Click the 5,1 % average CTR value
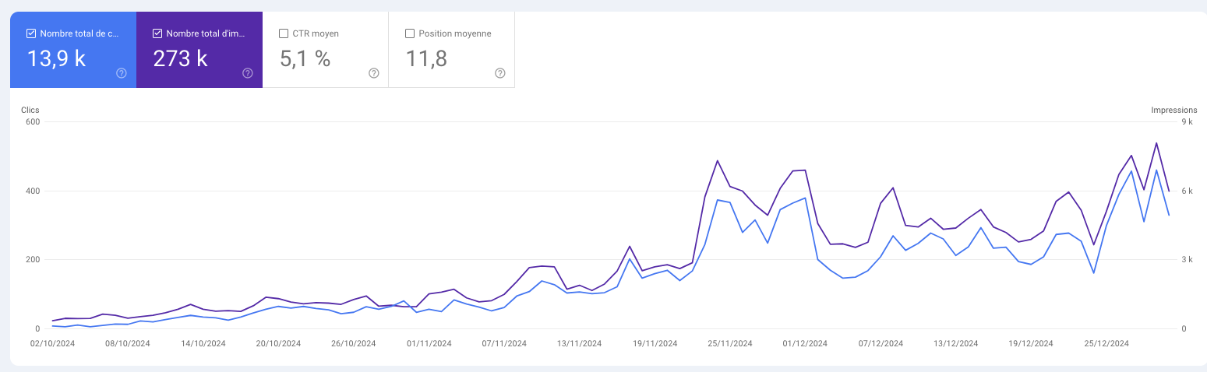The width and height of the screenshot is (1207, 372). point(305,58)
